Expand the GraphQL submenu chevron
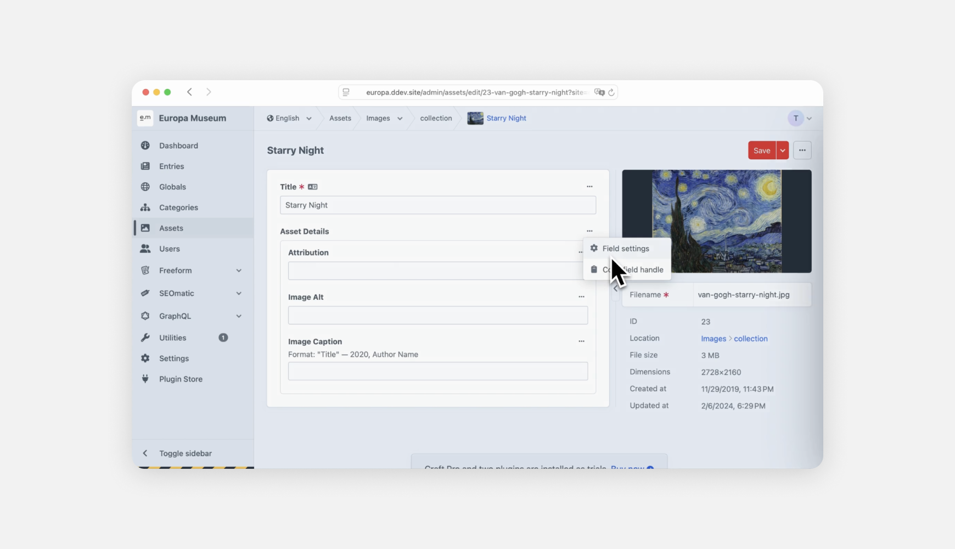955x549 pixels. pyautogui.click(x=239, y=316)
